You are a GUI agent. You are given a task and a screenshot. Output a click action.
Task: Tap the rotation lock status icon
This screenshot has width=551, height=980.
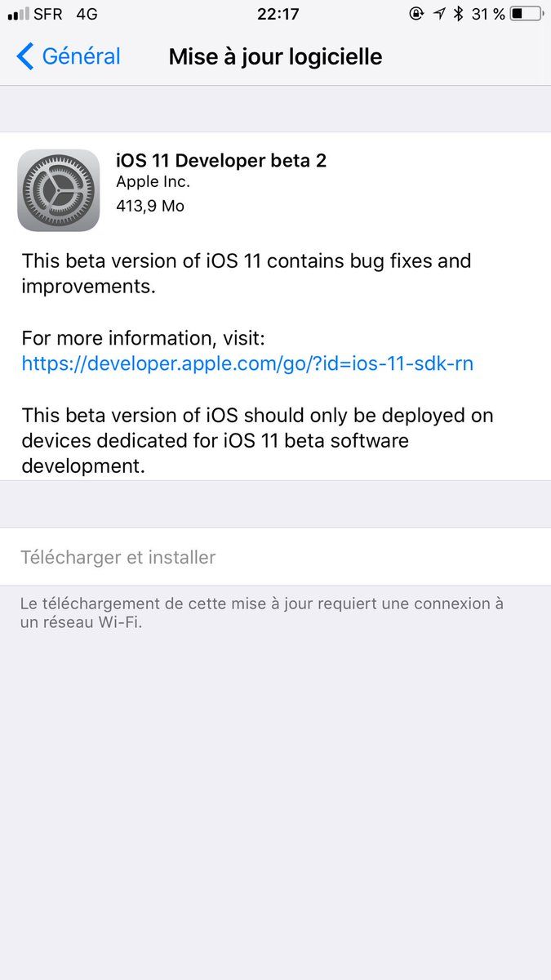coord(416,14)
